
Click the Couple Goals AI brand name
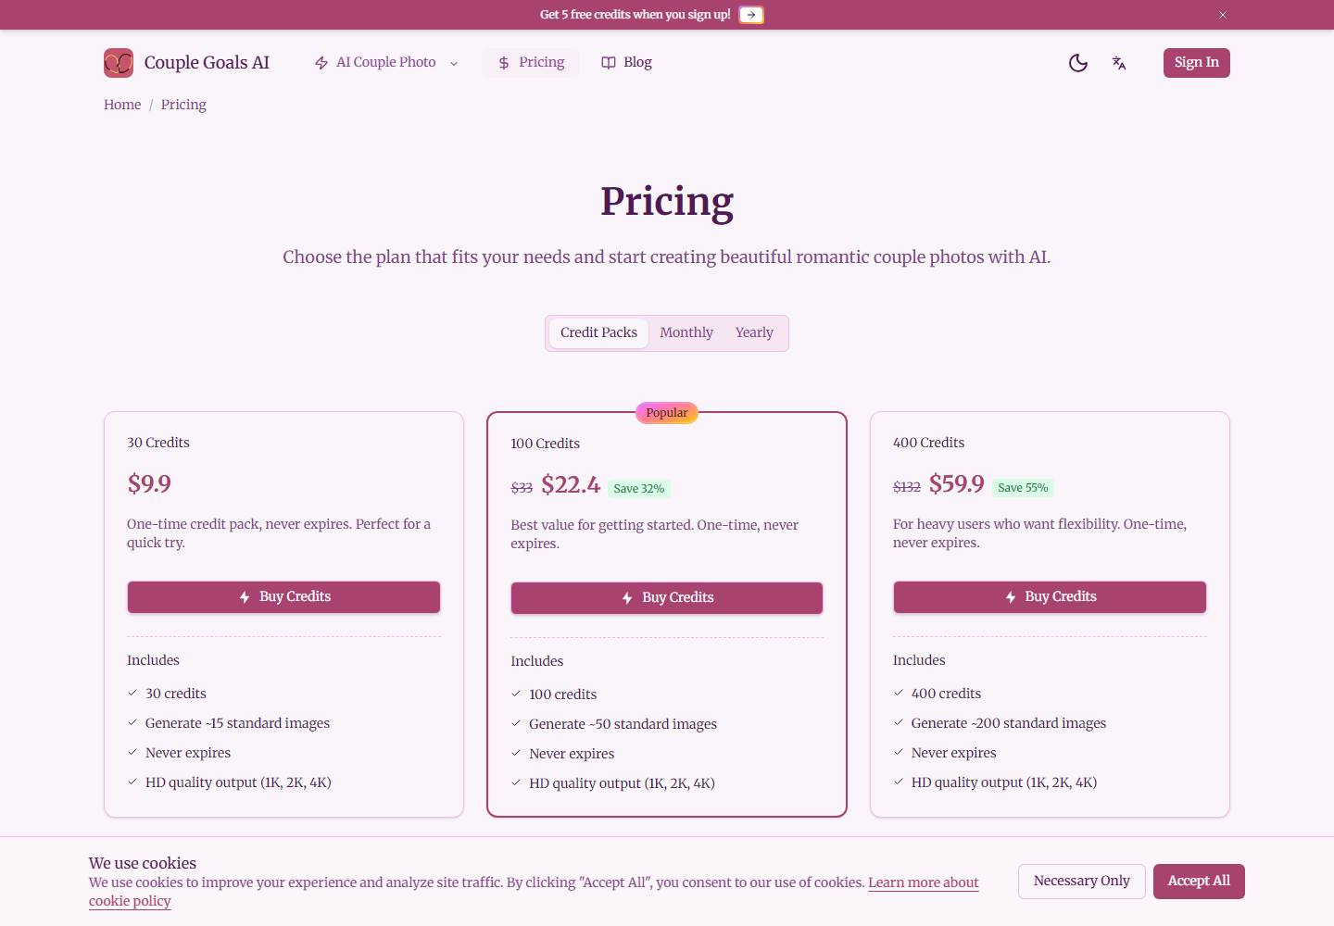point(207,63)
